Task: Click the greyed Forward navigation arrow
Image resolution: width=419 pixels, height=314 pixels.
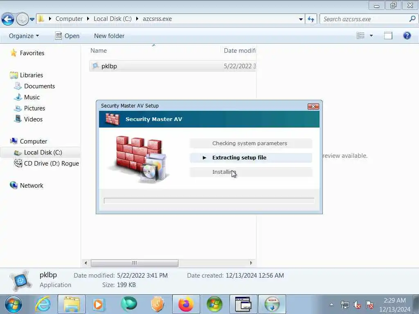Action: point(23,19)
